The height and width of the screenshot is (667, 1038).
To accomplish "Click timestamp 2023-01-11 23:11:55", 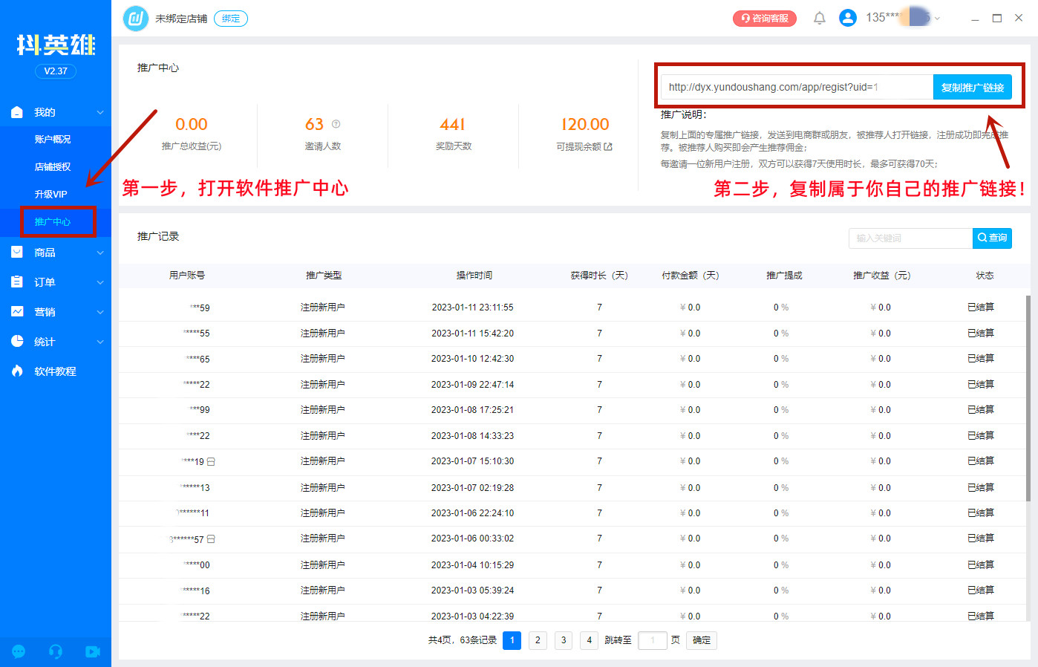I will click(472, 308).
